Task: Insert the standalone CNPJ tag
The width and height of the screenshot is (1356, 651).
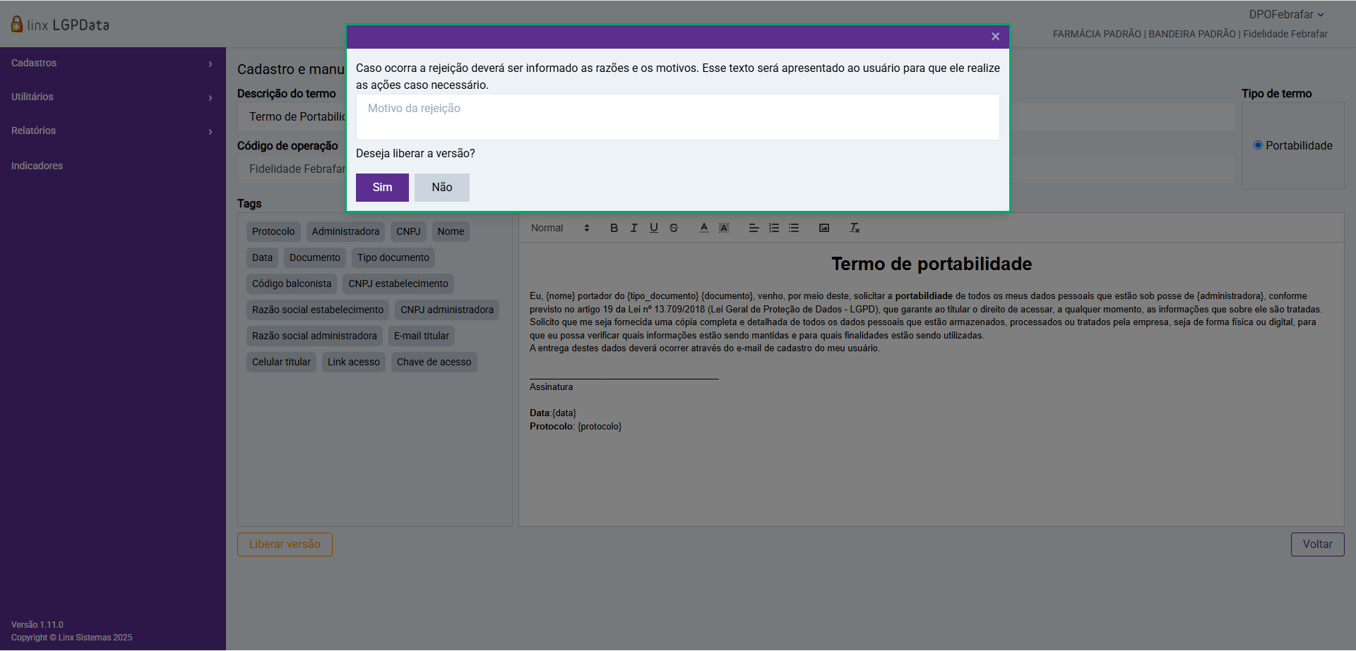Action: [408, 231]
